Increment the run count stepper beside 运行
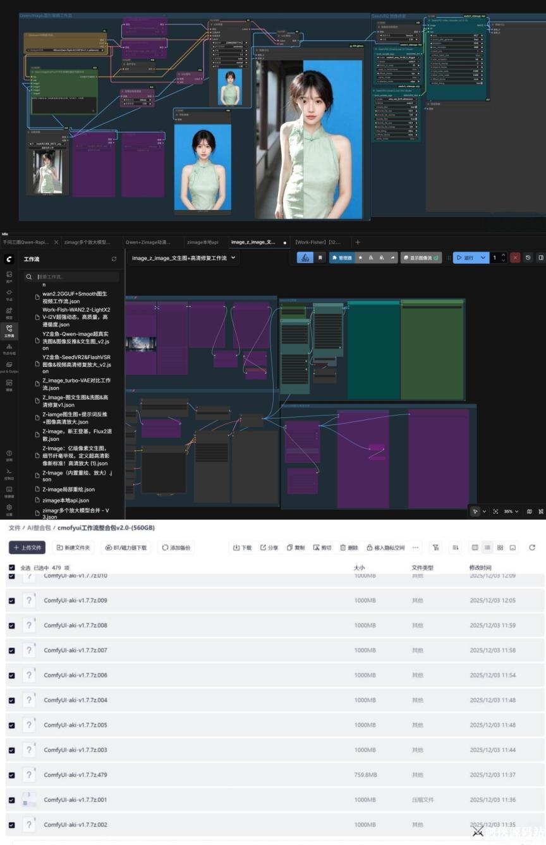This screenshot has width=546, height=845. [x=503, y=255]
